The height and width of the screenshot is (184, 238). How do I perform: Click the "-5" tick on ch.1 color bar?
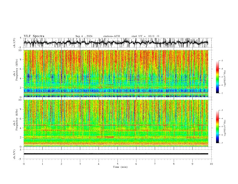(222, 77)
